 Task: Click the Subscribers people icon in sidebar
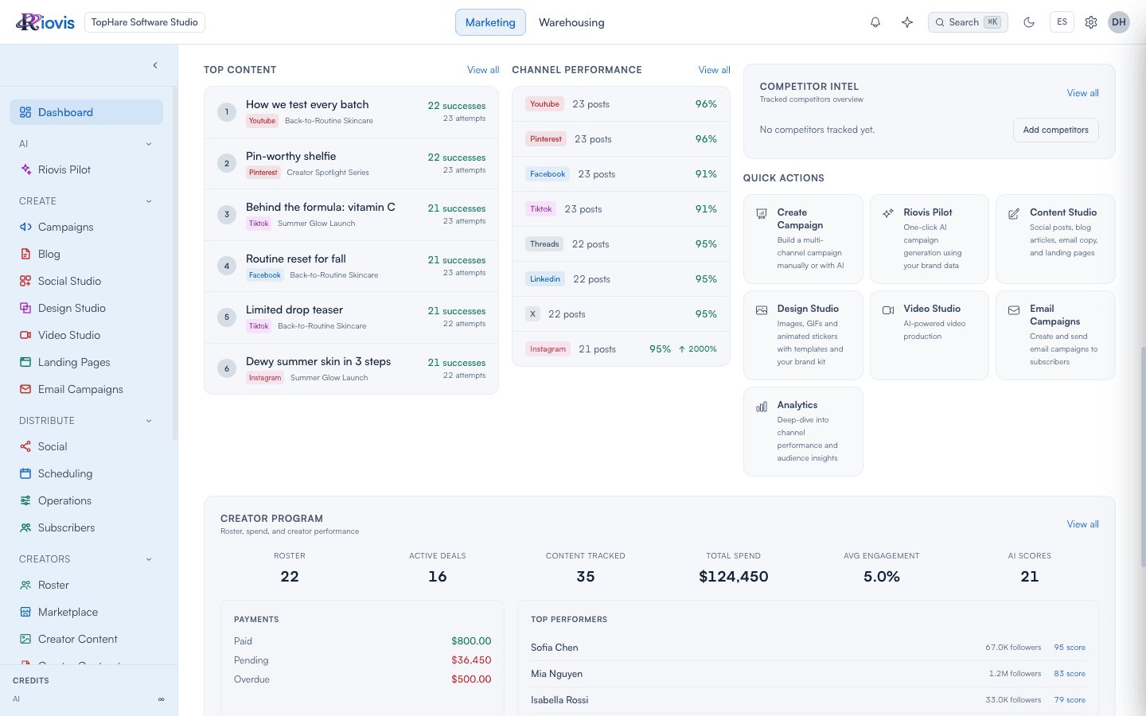(25, 527)
